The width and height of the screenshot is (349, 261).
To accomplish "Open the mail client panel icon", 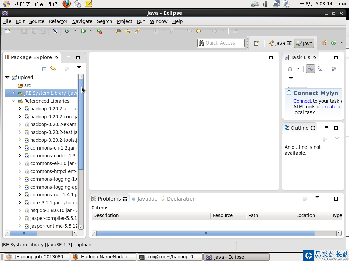I will (77, 4).
